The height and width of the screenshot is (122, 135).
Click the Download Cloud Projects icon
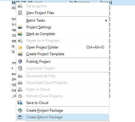(x=20, y=83)
